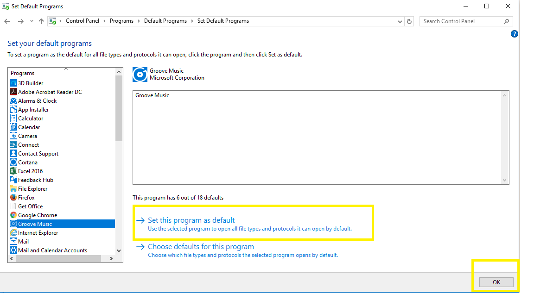
Task: Click description box scroll down arrow
Action: 504,180
